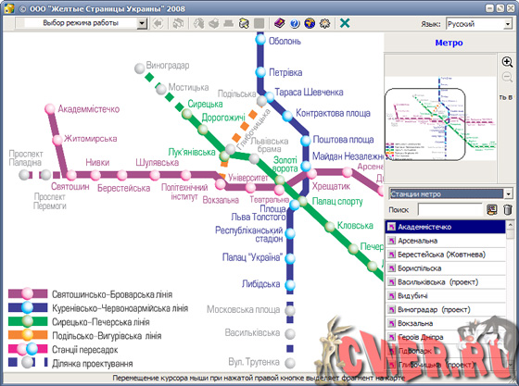This screenshot has height=386, width=519.
Task: Click the 'Либідська' station marker
Action: (290, 284)
